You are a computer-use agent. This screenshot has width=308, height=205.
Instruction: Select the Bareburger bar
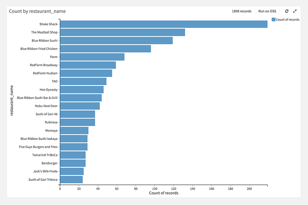pos(73,163)
